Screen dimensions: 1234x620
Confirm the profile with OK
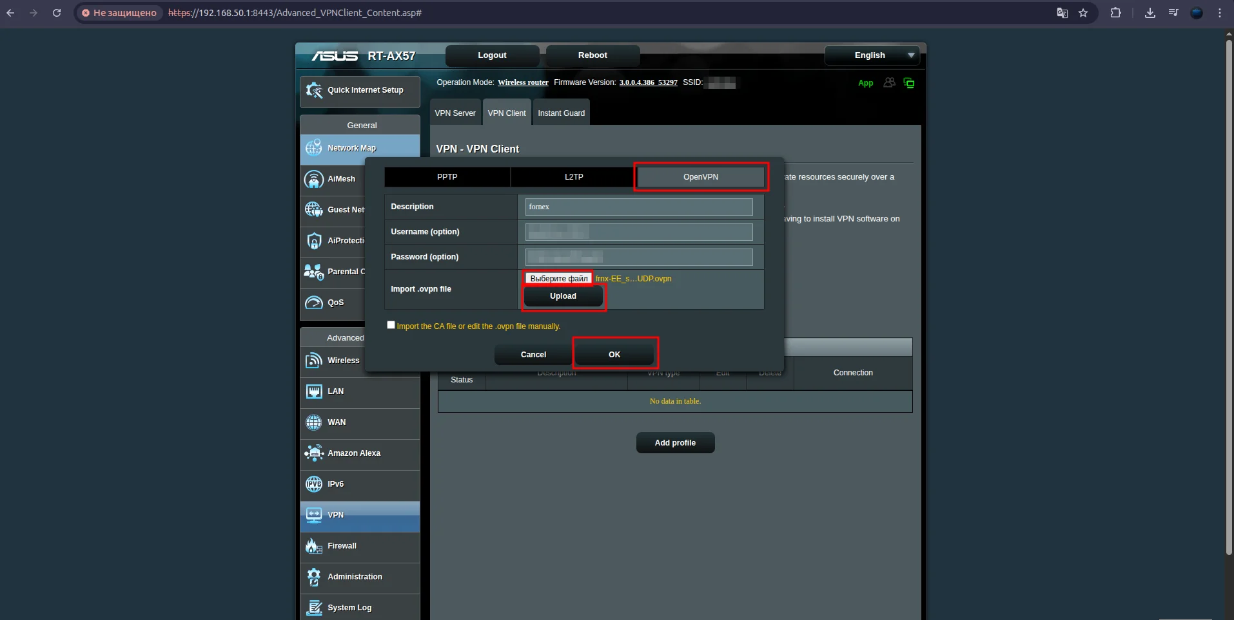(x=614, y=355)
